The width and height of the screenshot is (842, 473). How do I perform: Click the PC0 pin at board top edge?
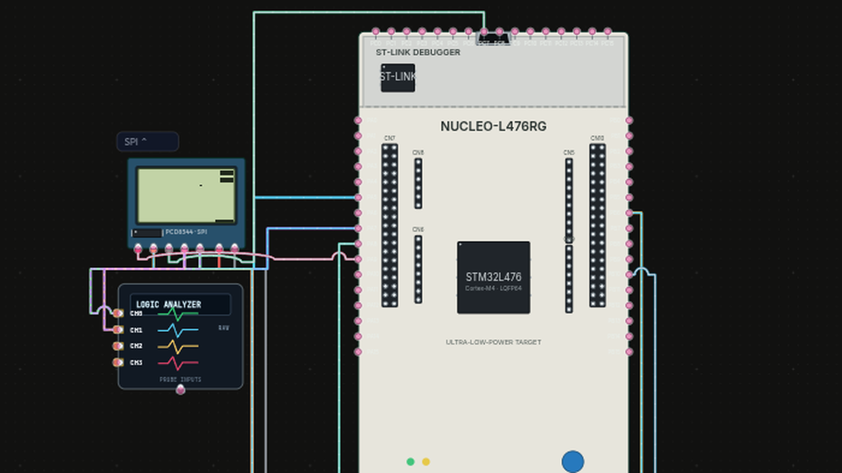376,32
